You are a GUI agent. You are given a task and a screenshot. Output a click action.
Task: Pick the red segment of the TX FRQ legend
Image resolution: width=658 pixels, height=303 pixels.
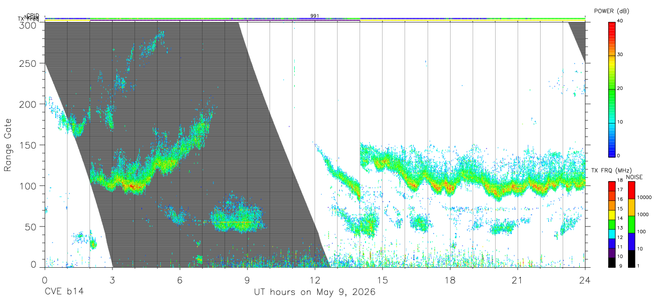(612, 185)
